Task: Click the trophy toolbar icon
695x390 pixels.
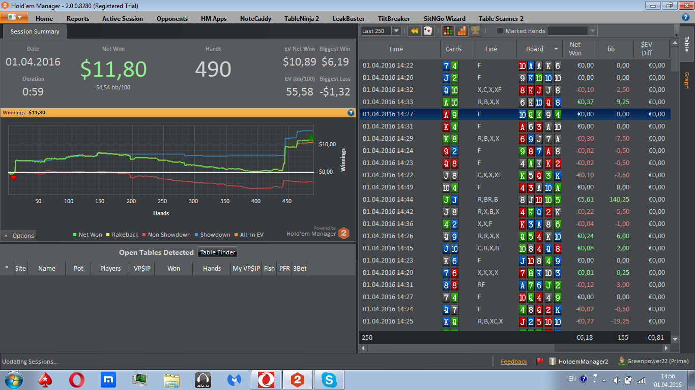Action: [475, 31]
